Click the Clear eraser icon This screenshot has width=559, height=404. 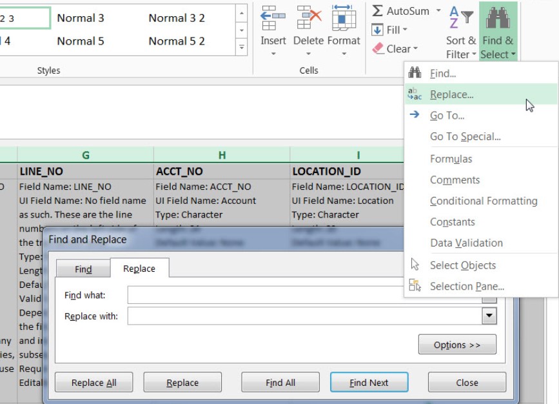[378, 49]
